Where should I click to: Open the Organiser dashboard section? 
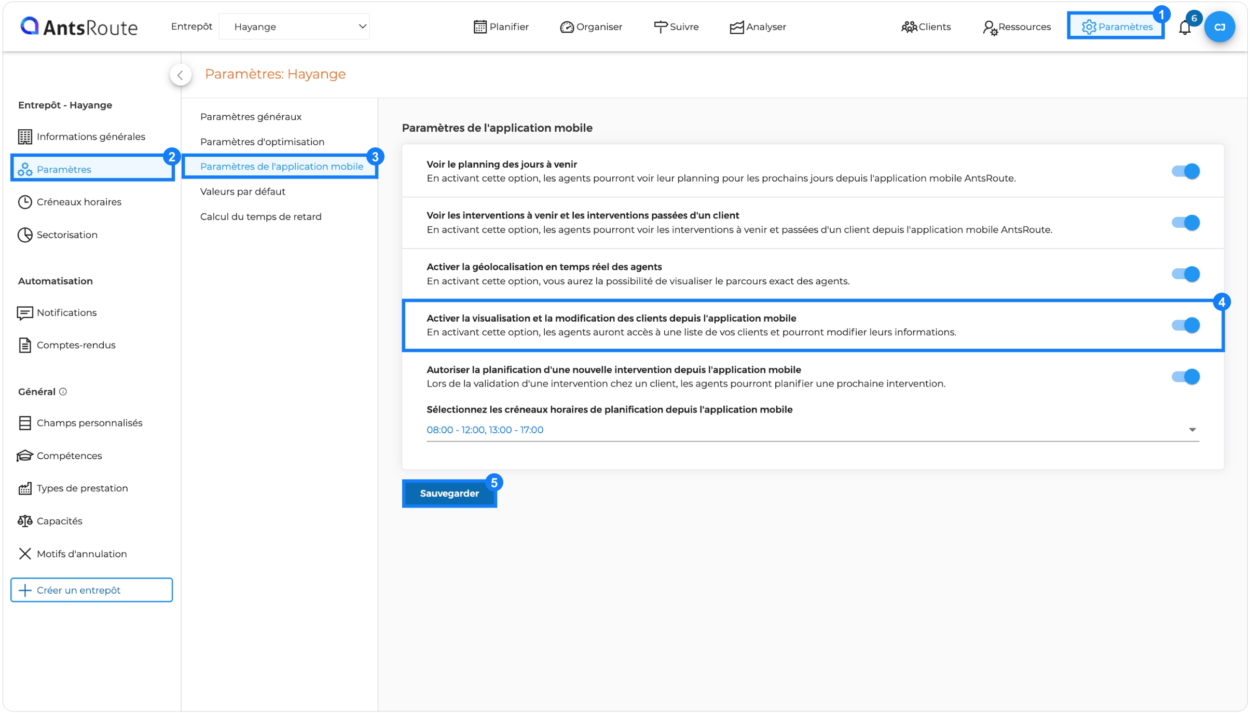coord(592,26)
